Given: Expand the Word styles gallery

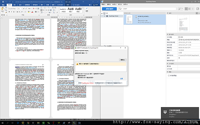Looking at the screenshot, I should point(83,12).
